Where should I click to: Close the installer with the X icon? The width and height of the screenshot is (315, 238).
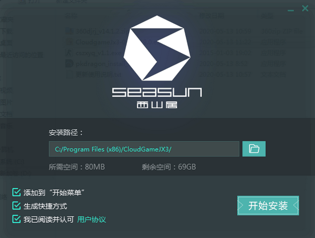(x=305, y=8)
